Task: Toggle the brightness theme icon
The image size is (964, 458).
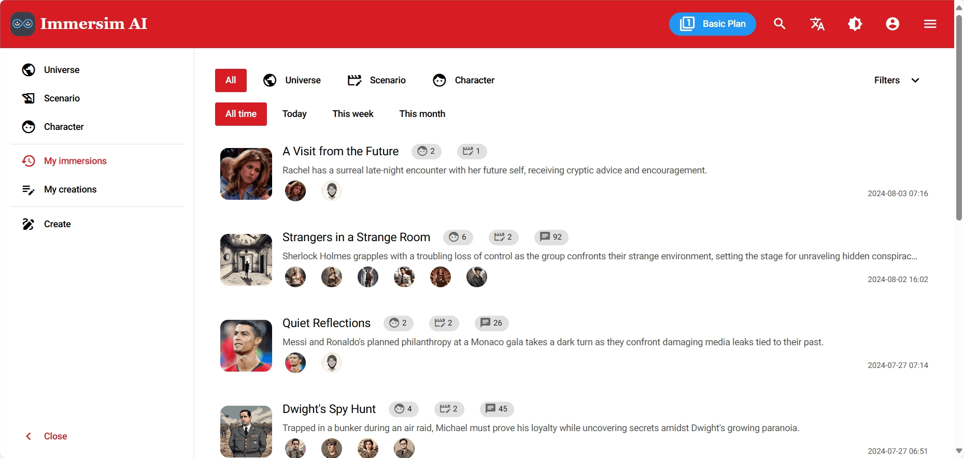Action: pos(855,24)
